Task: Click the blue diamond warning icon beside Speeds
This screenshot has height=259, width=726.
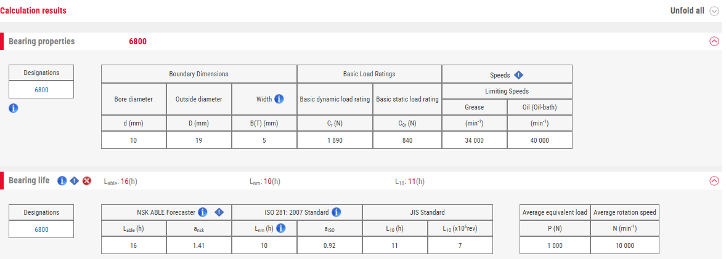Action: pyautogui.click(x=518, y=74)
